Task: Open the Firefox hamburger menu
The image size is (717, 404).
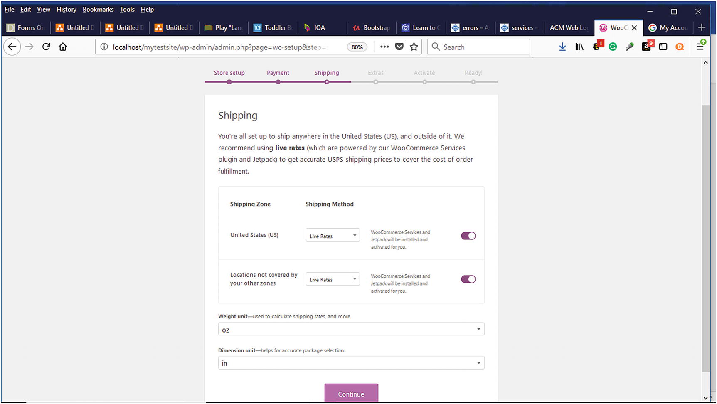Action: click(x=700, y=46)
